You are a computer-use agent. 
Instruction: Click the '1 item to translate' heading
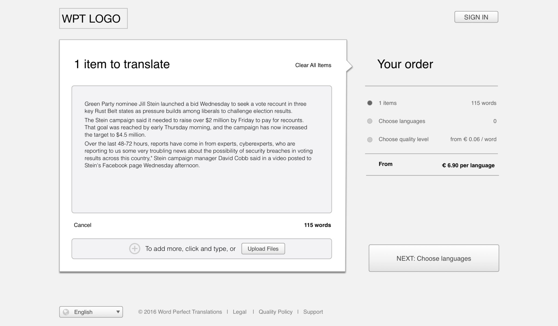122,64
